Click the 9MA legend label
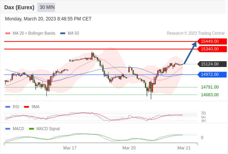Screen dimensions: 228x154 point(36,107)
